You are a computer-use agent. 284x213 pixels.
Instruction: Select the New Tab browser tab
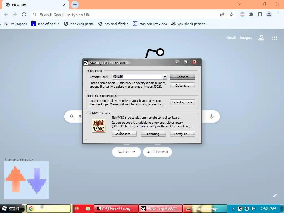(x=35, y=5)
